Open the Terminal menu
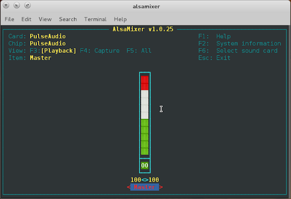Screen dimensions: 291x199 (95, 19)
